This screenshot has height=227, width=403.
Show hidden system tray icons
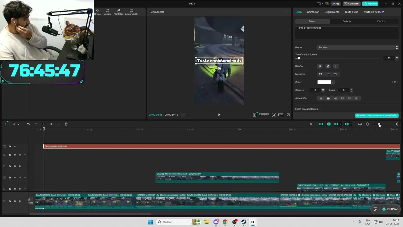353,222
